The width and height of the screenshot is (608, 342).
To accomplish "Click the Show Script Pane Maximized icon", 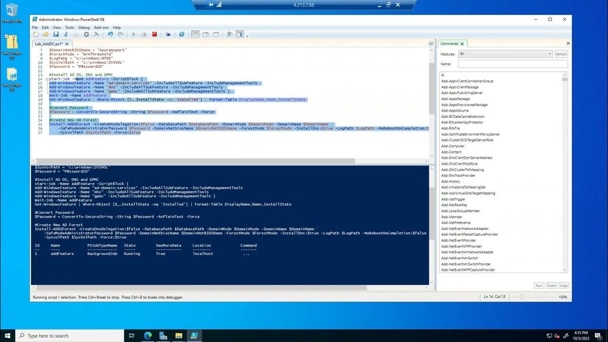I will coord(216,34).
